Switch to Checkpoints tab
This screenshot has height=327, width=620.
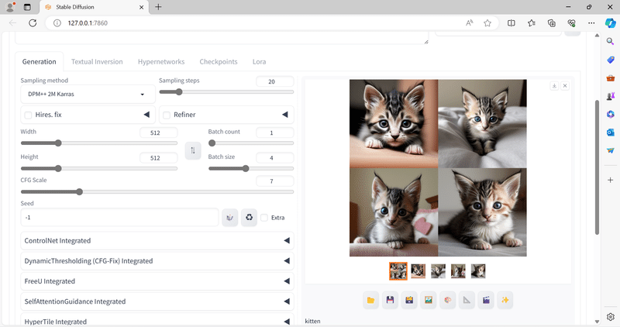point(219,62)
